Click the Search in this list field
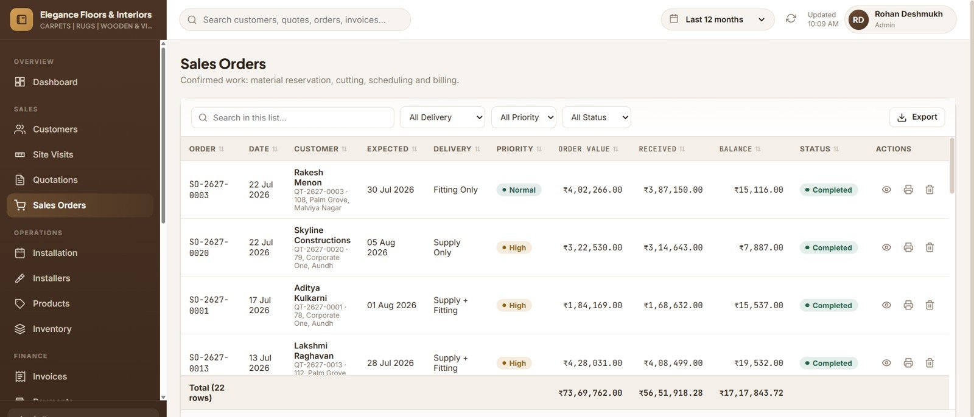The width and height of the screenshot is (974, 417). tap(293, 117)
